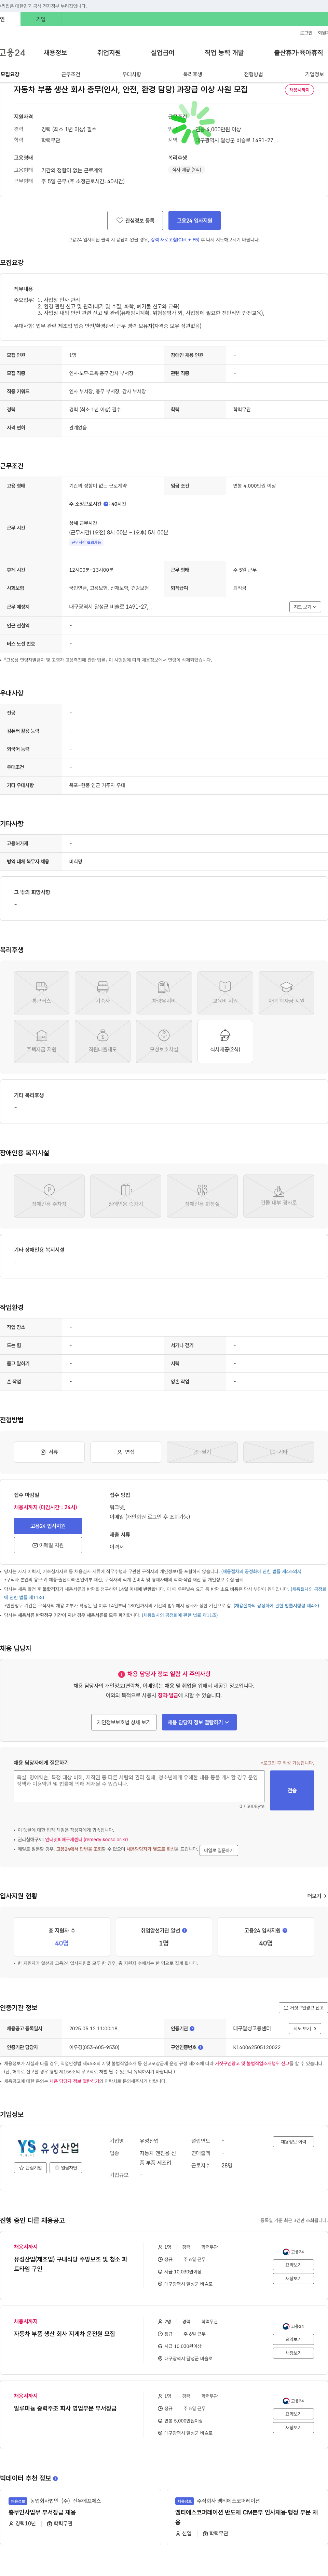Jump to the 근무조건 section tab
The width and height of the screenshot is (328, 2576).
point(71,74)
